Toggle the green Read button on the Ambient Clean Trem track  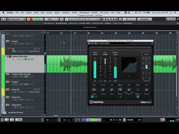[x=26, y=59]
